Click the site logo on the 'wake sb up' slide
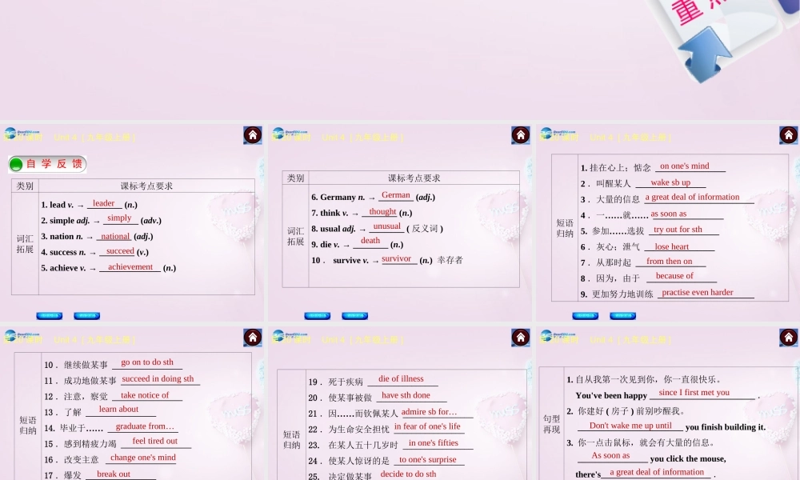The width and height of the screenshot is (800, 480). [x=557, y=134]
